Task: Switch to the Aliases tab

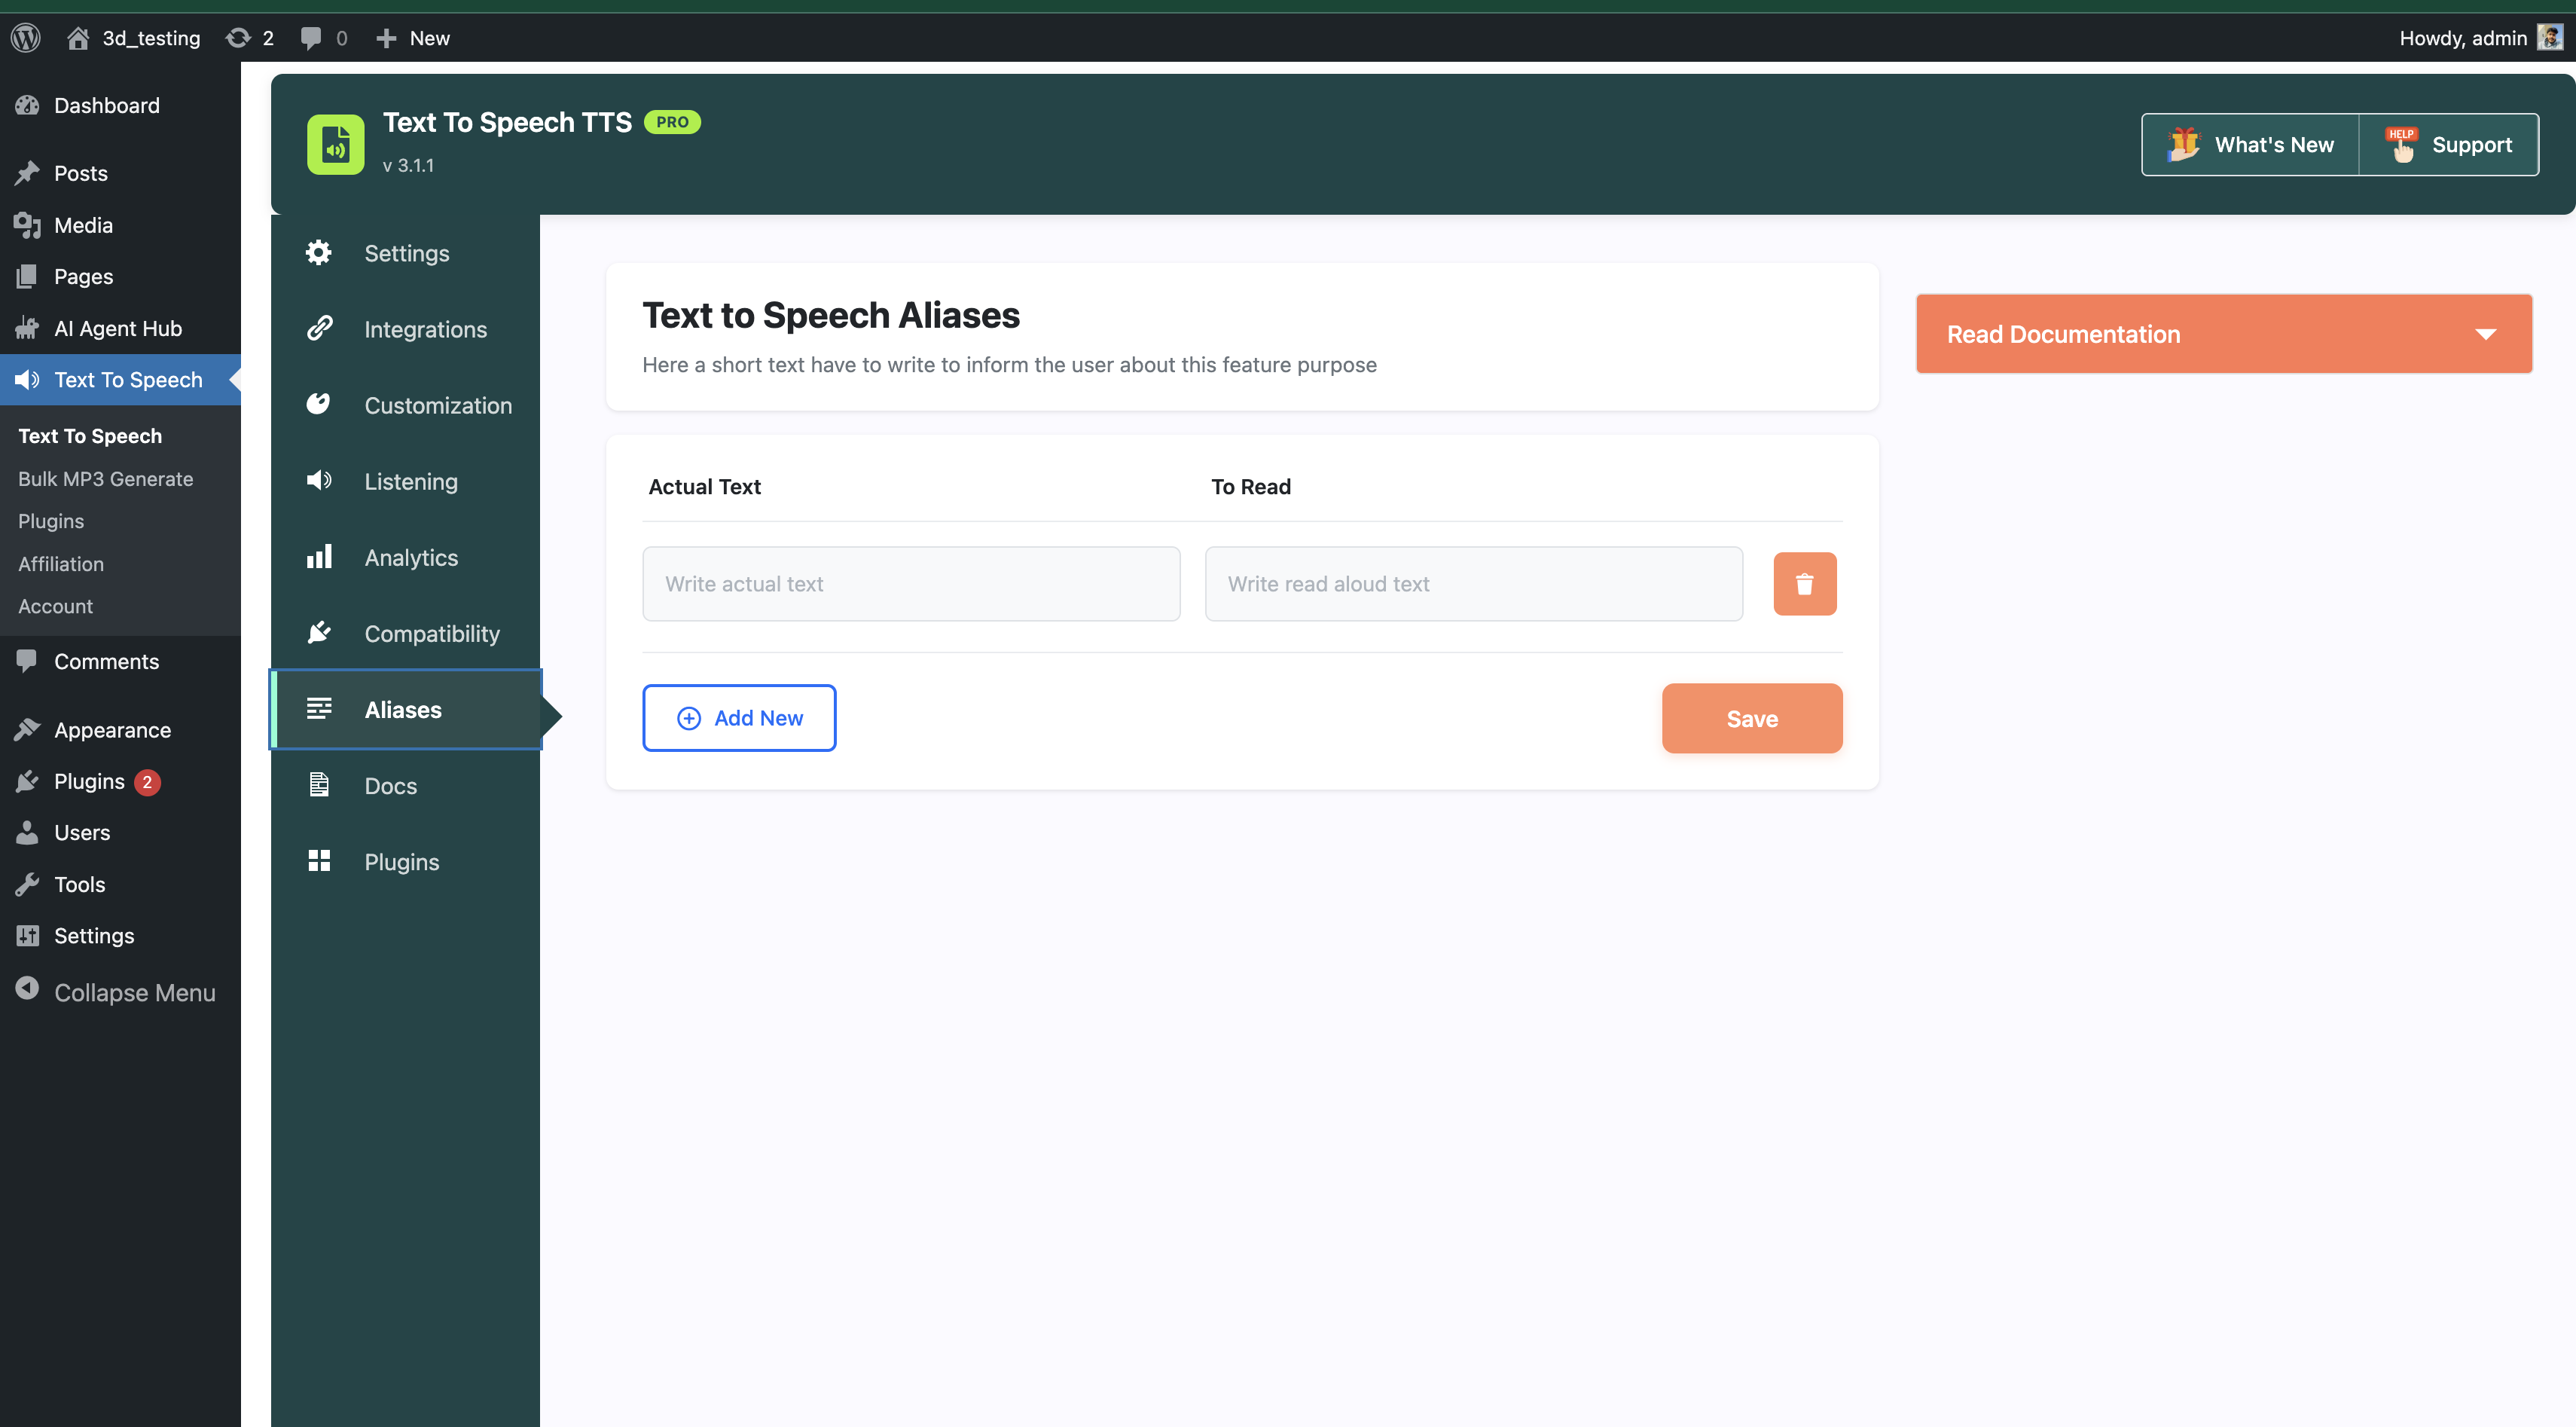Action: (x=403, y=709)
